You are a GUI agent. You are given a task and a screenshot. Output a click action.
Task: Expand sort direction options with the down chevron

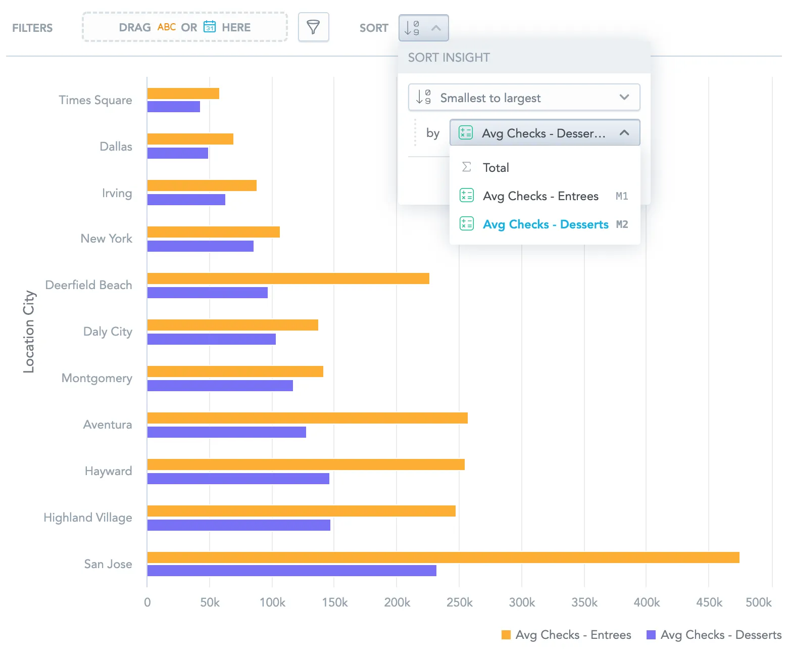[624, 97]
